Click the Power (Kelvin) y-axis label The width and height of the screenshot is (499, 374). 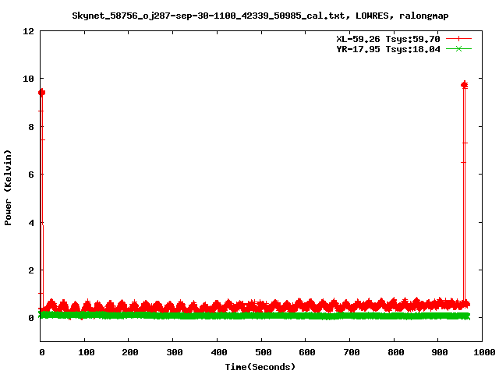(x=9, y=187)
